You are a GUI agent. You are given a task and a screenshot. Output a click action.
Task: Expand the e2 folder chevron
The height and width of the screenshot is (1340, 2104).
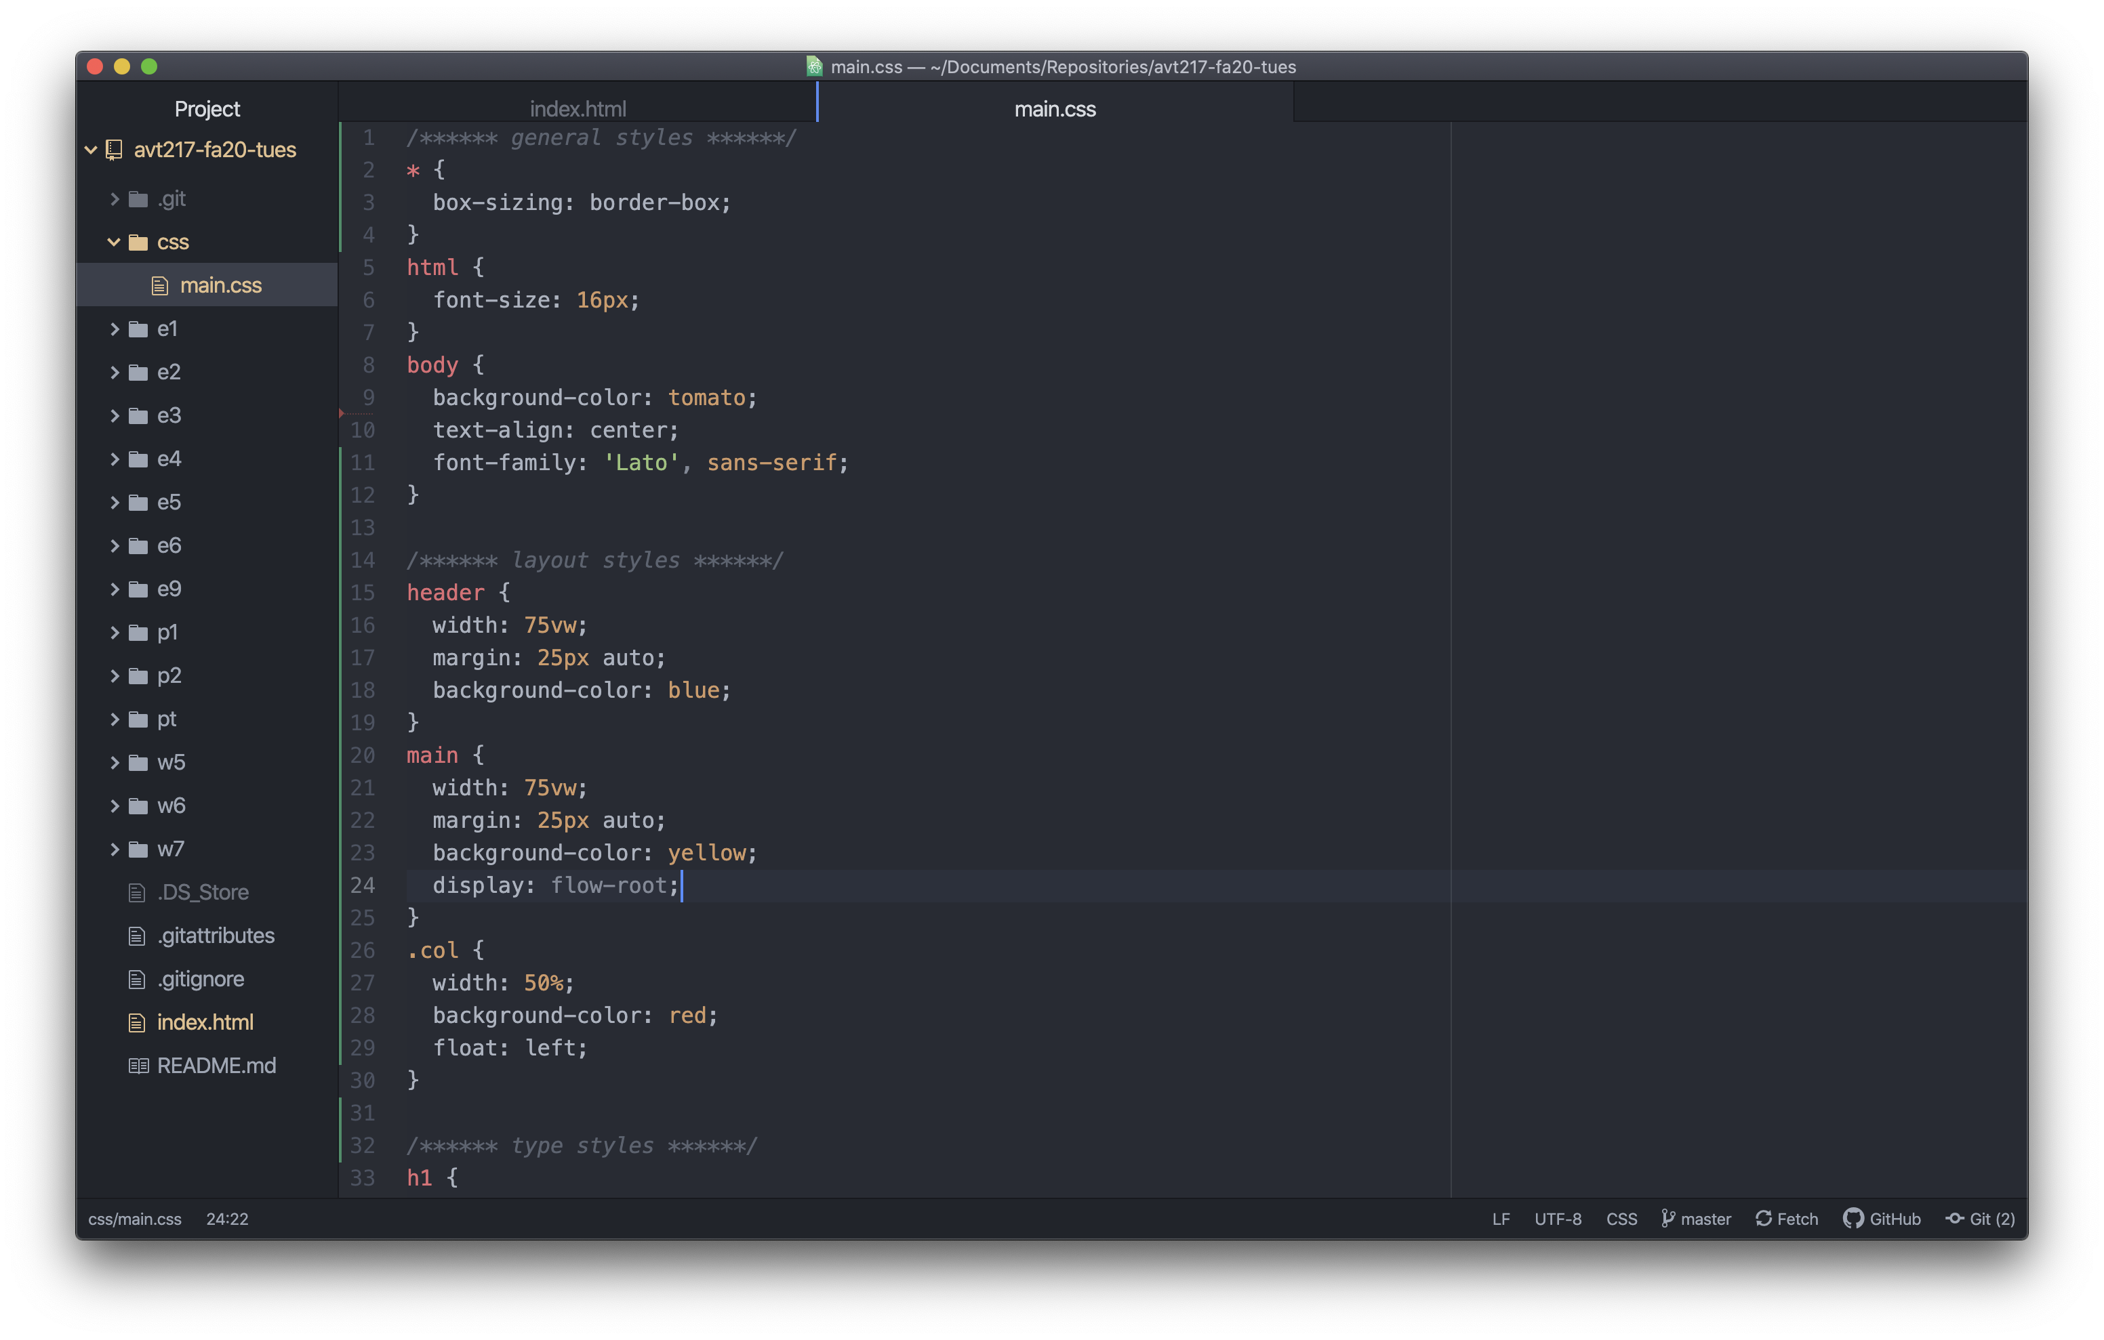pos(115,372)
